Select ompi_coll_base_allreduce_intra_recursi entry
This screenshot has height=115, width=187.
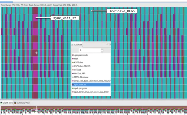(x=91, y=81)
